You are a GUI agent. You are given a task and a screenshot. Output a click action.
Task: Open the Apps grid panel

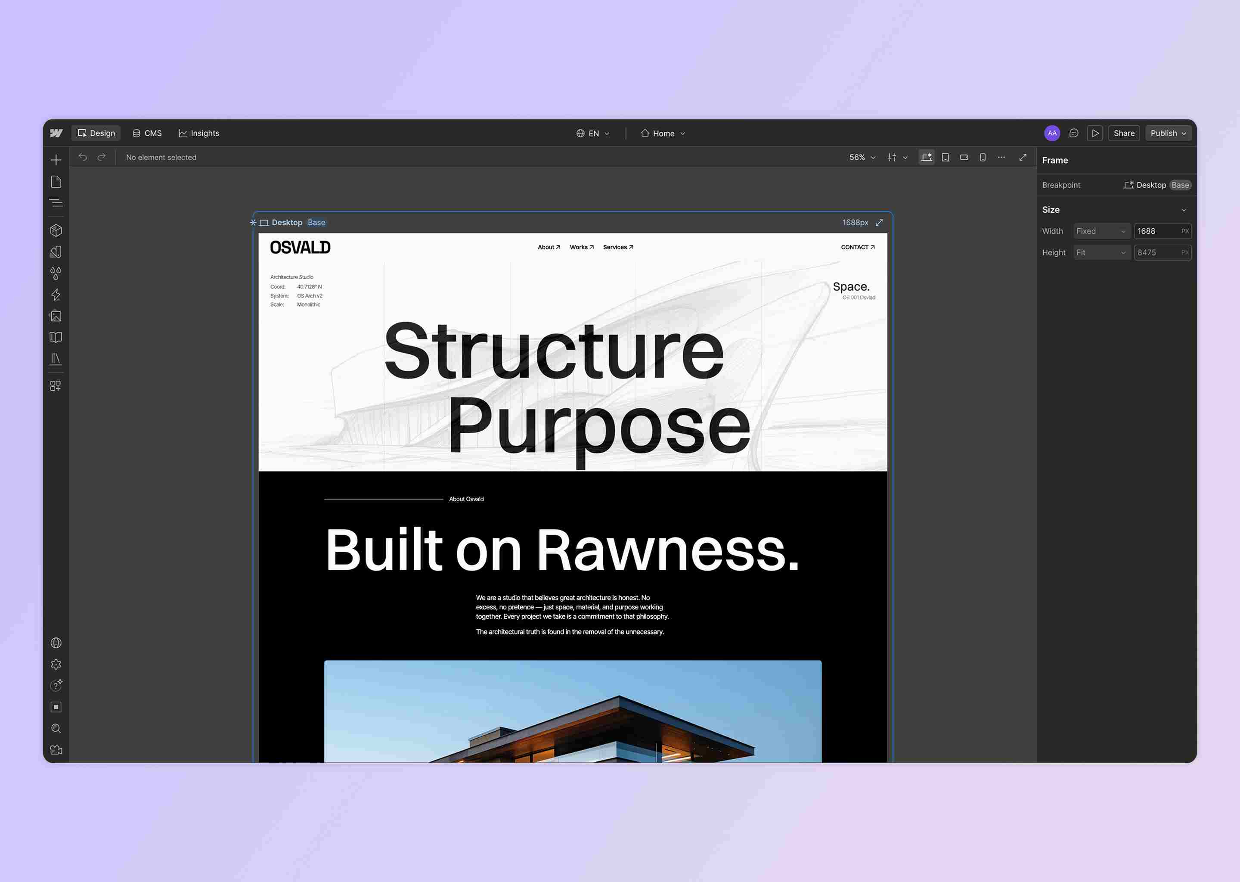point(56,385)
